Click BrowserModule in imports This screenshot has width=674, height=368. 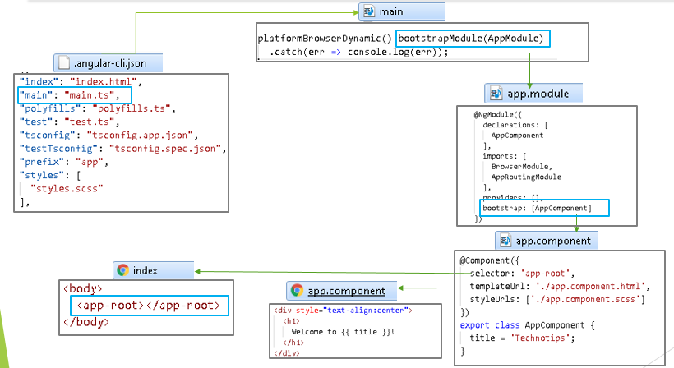[x=522, y=166]
